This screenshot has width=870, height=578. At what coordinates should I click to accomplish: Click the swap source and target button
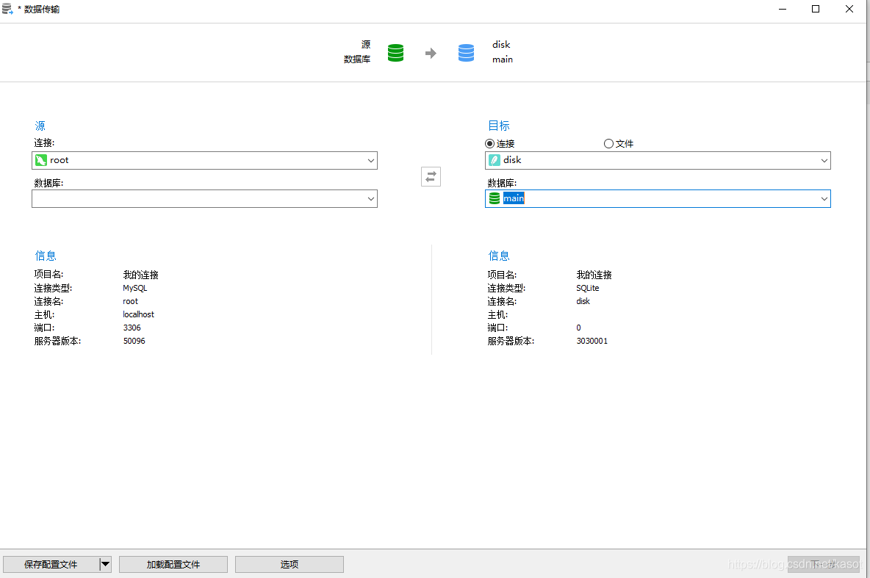[431, 176]
